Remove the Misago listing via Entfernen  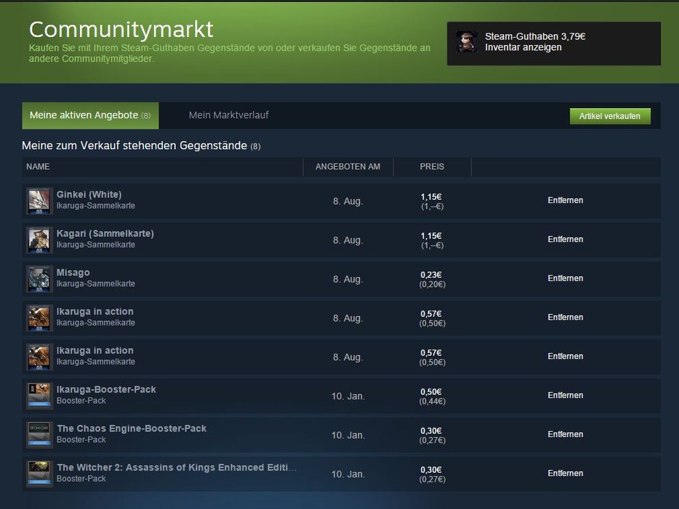(x=565, y=278)
